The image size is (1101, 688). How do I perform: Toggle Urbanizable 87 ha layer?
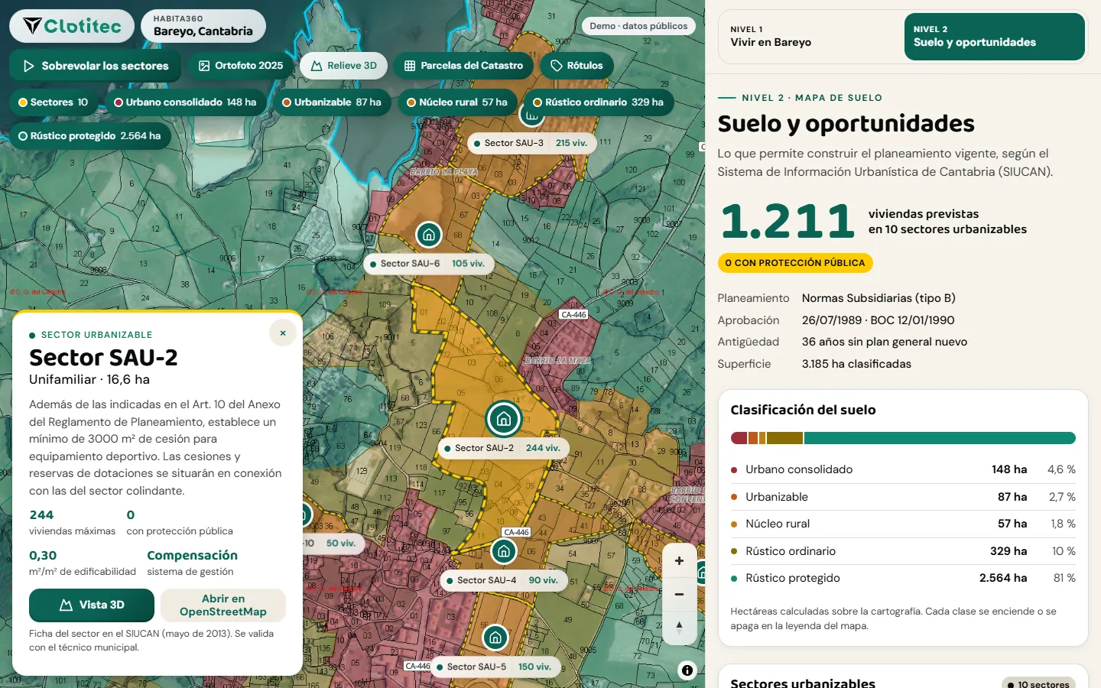click(332, 102)
